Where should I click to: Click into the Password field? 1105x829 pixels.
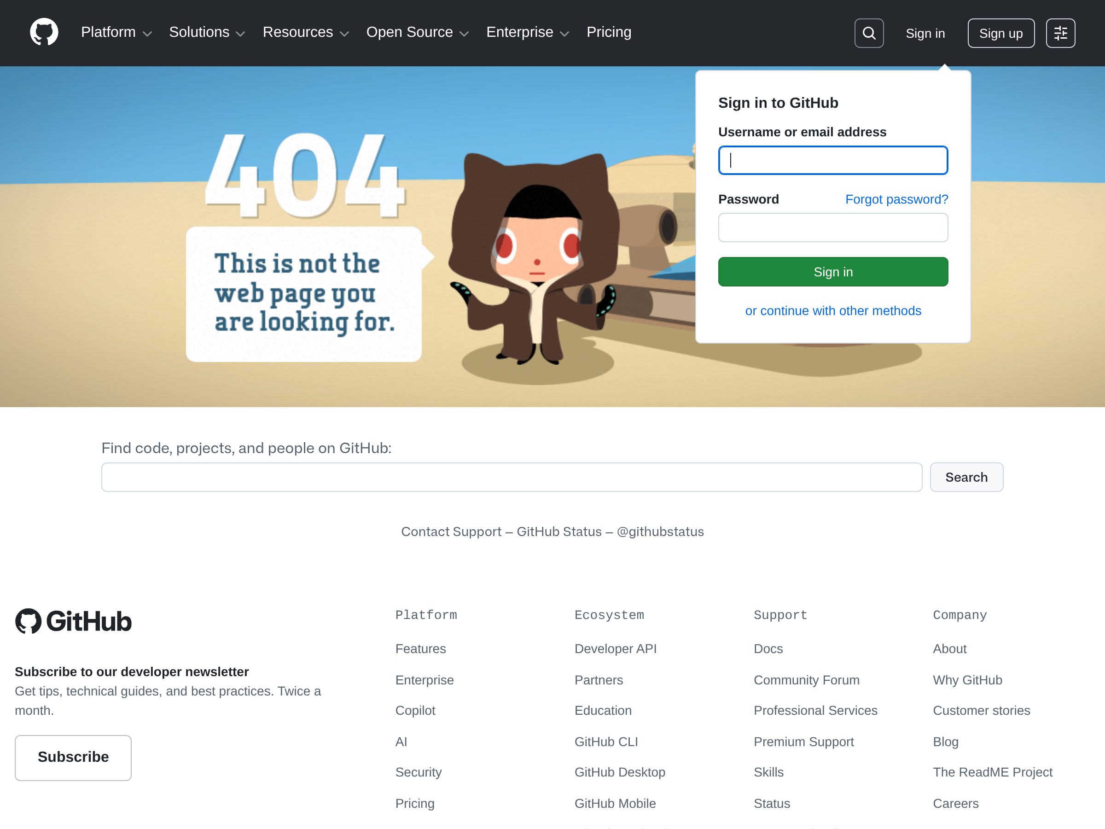click(x=833, y=228)
